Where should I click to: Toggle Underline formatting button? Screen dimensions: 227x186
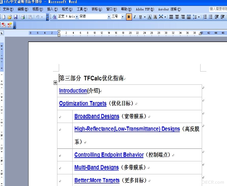click(140, 17)
